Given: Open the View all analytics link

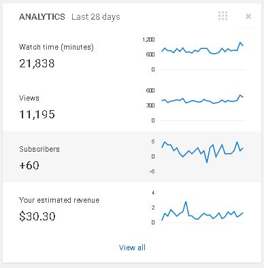Looking at the screenshot, I should [132, 248].
